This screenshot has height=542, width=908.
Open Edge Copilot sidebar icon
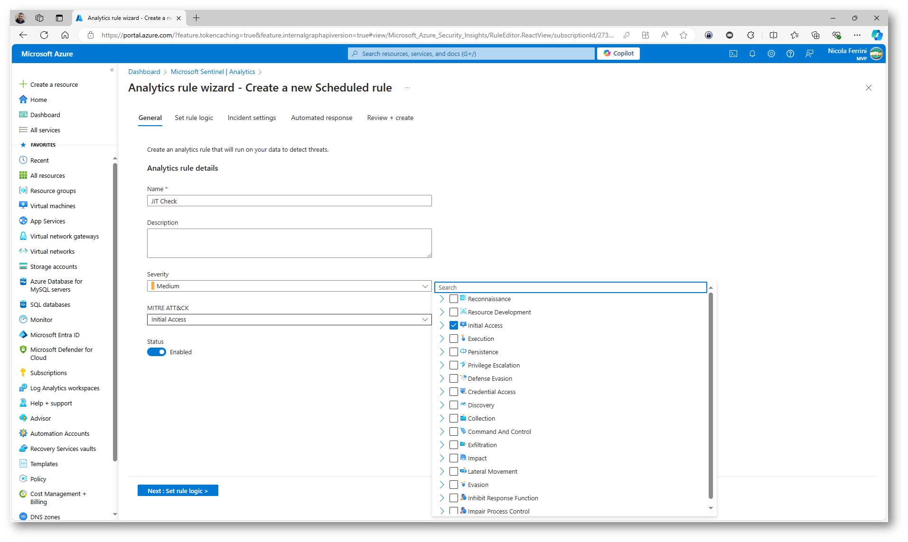click(877, 35)
